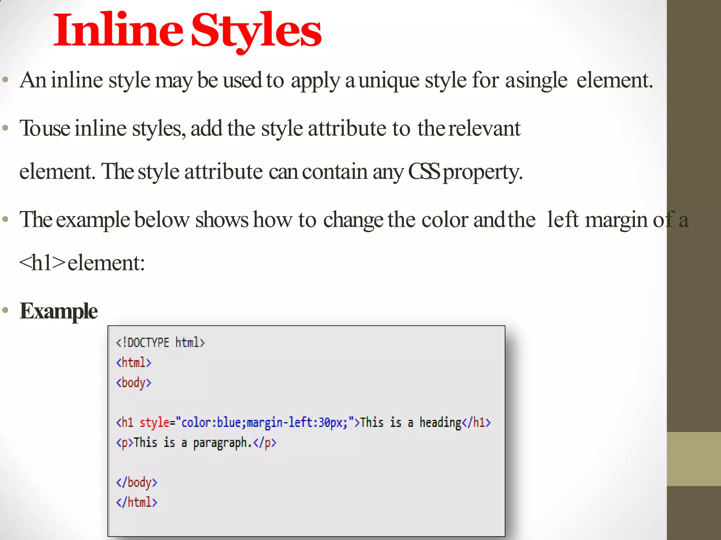Image resolution: width=721 pixels, height=540 pixels.
Task: Click the '<!DOCTYPE html>' code line
Action: pyautogui.click(x=161, y=342)
